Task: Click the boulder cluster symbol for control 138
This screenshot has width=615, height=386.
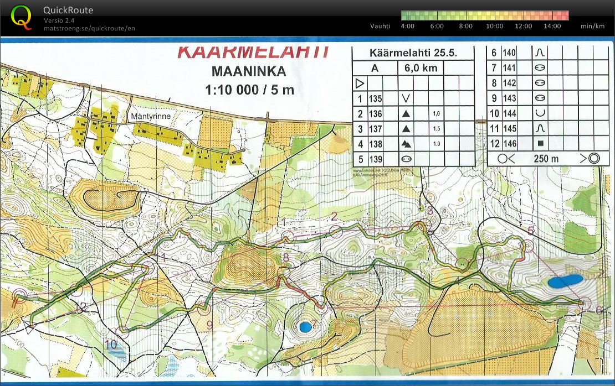Action: [x=406, y=144]
